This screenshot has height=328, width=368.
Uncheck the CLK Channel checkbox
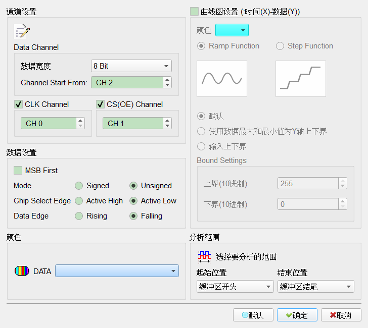[18, 104]
